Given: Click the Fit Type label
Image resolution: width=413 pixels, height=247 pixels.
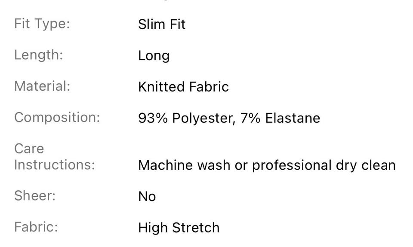Looking at the screenshot, I should click(42, 24).
